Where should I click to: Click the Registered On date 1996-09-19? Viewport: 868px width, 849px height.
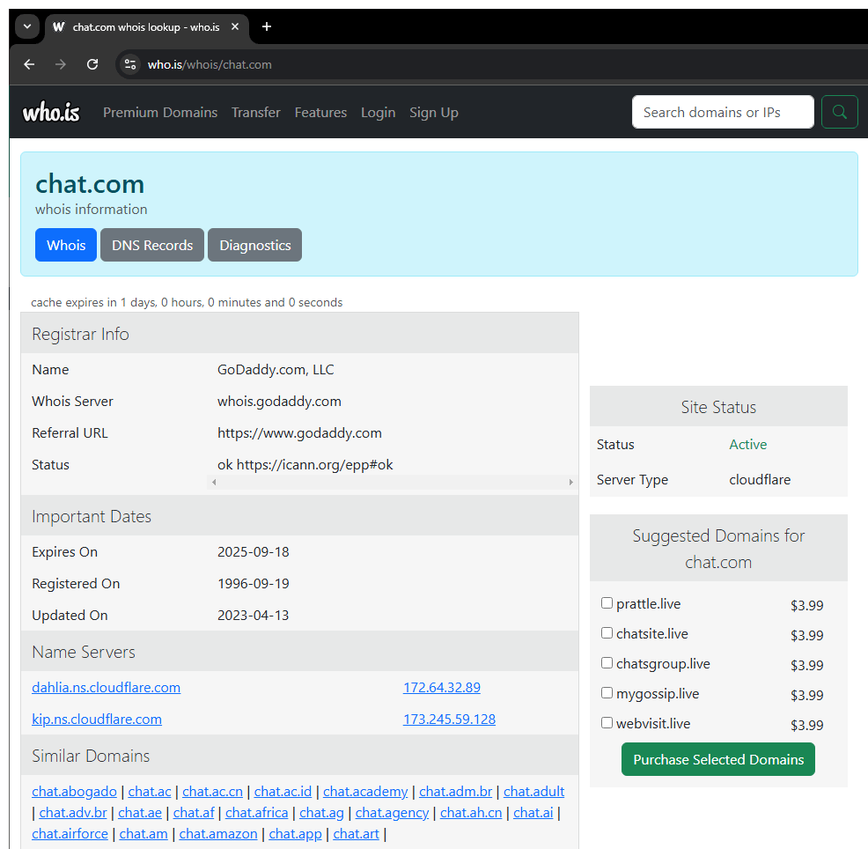tap(253, 584)
